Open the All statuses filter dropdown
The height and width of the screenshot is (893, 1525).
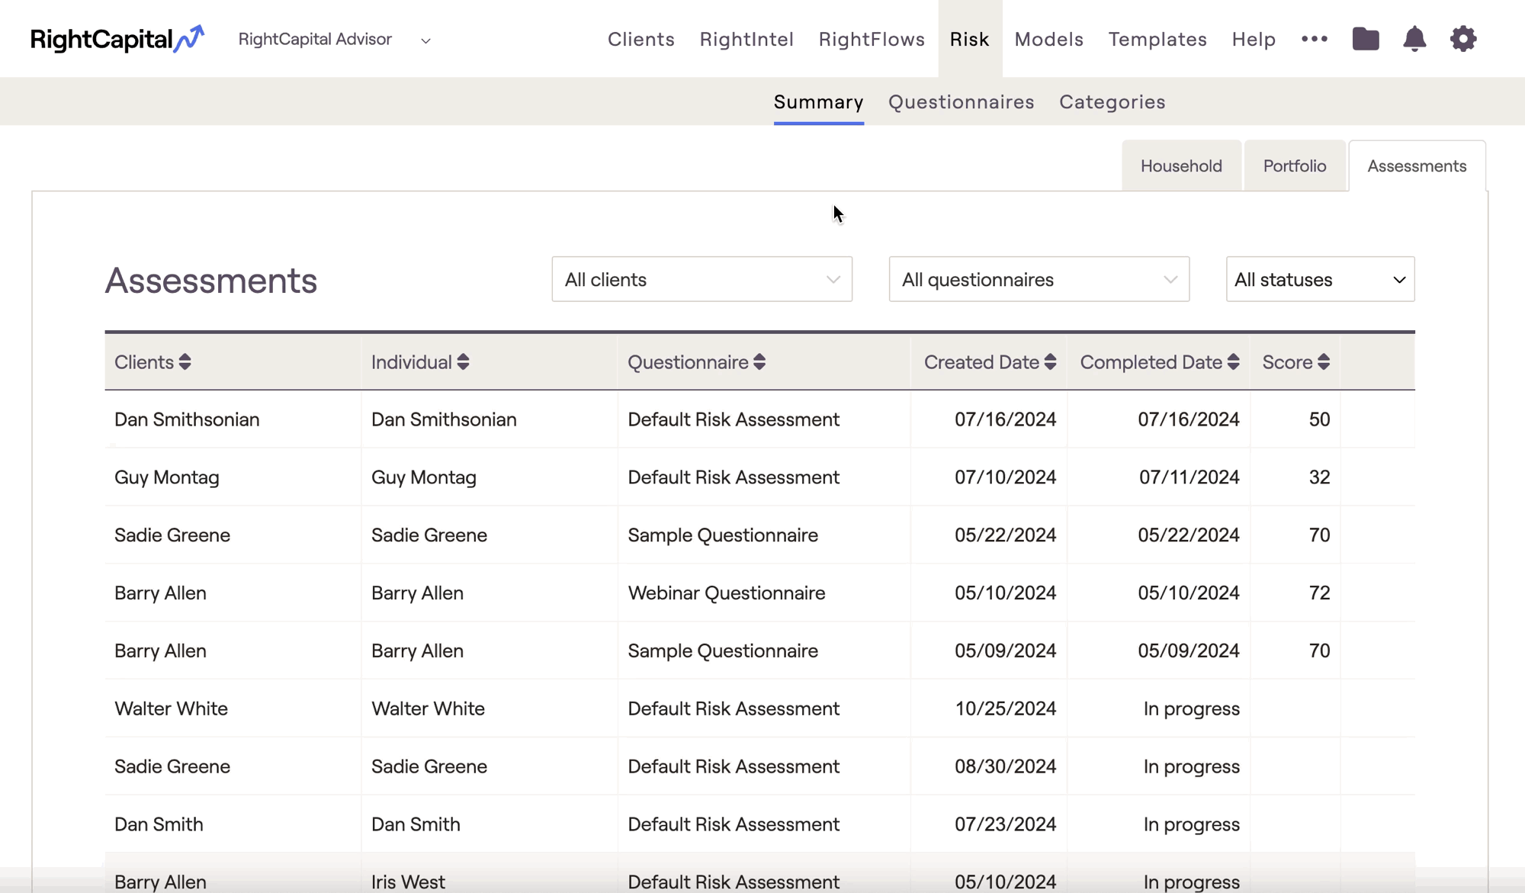(x=1320, y=279)
